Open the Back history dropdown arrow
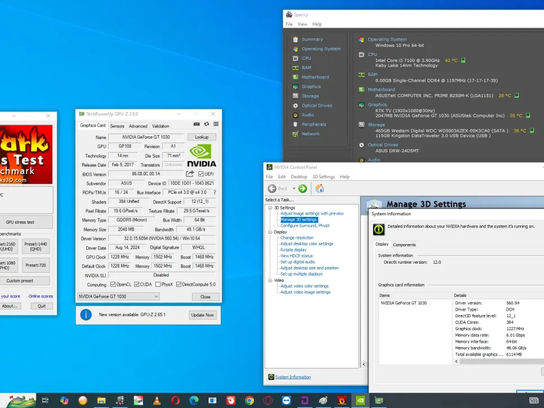544x408 pixels. 294,189
